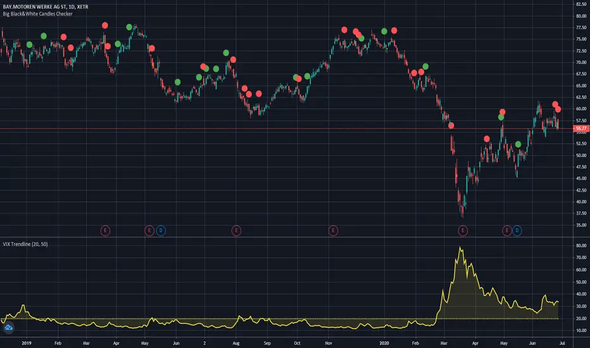This screenshot has height=348, width=590.
Task: Click the TradingView logo icon in VIX pane
Action: (x=8, y=328)
